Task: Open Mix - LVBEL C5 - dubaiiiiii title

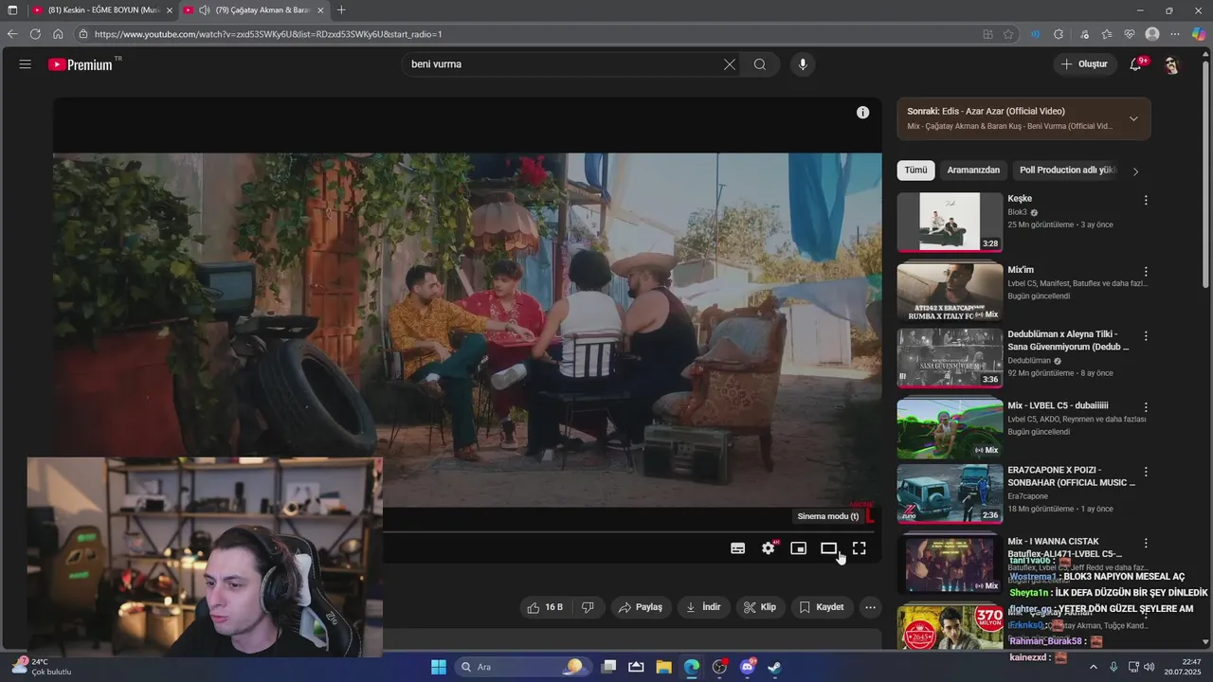Action: pos(1058,405)
